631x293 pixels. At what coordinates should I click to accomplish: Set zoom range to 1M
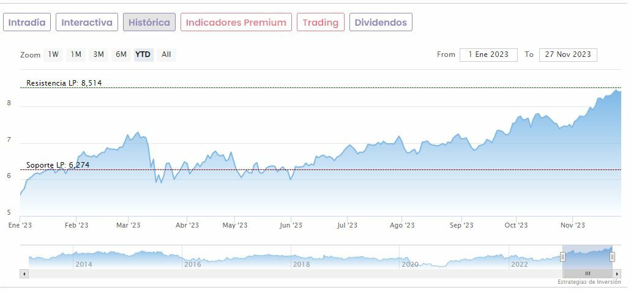point(76,54)
